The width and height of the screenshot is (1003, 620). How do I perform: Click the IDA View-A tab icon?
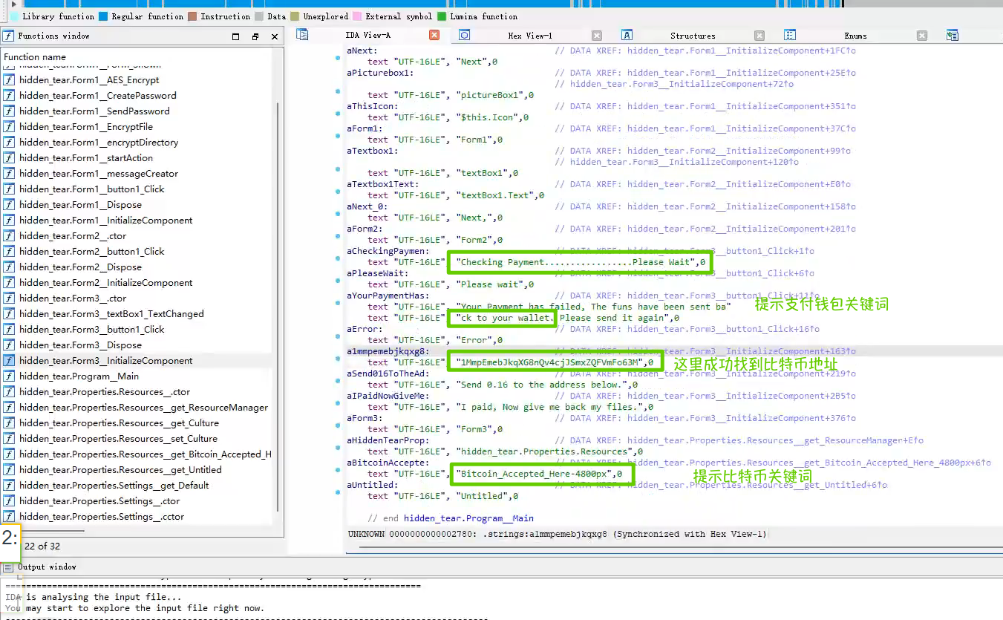pos(302,35)
